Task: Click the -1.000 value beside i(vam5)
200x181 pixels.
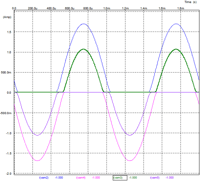Action: pyautogui.click(x=170, y=178)
